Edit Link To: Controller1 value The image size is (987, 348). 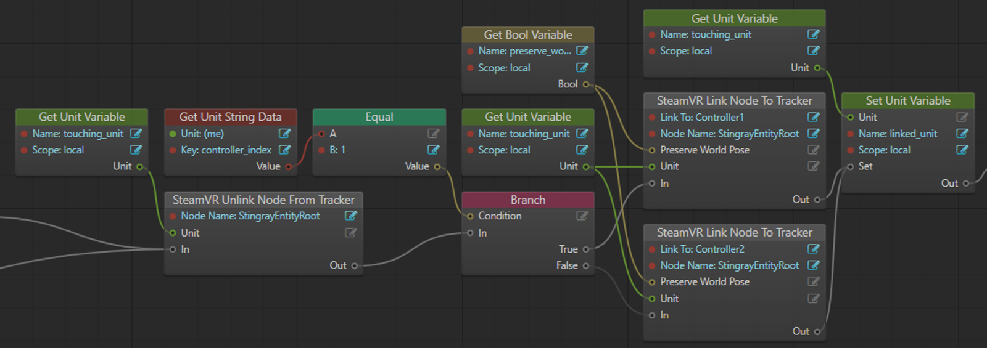click(814, 117)
